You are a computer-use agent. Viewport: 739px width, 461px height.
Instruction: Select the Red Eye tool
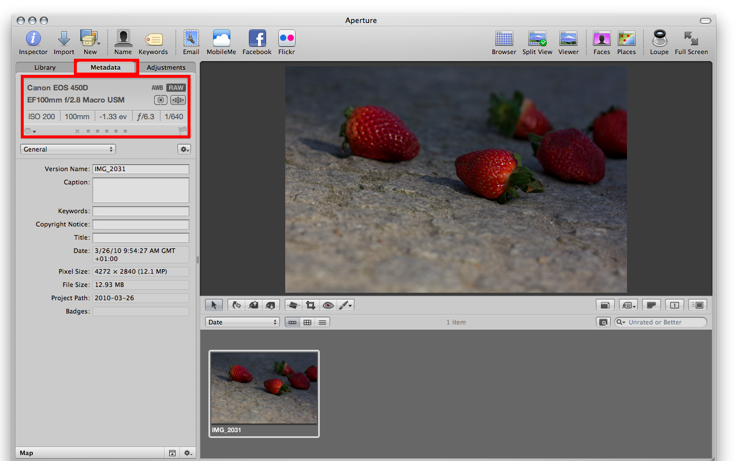[329, 305]
